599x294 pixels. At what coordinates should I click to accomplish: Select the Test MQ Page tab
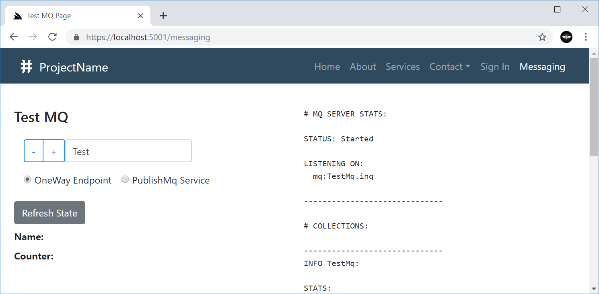[x=78, y=16]
